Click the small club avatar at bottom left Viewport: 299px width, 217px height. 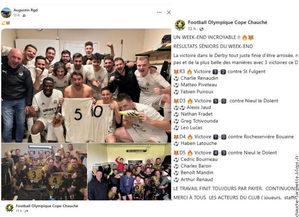coord(9,208)
